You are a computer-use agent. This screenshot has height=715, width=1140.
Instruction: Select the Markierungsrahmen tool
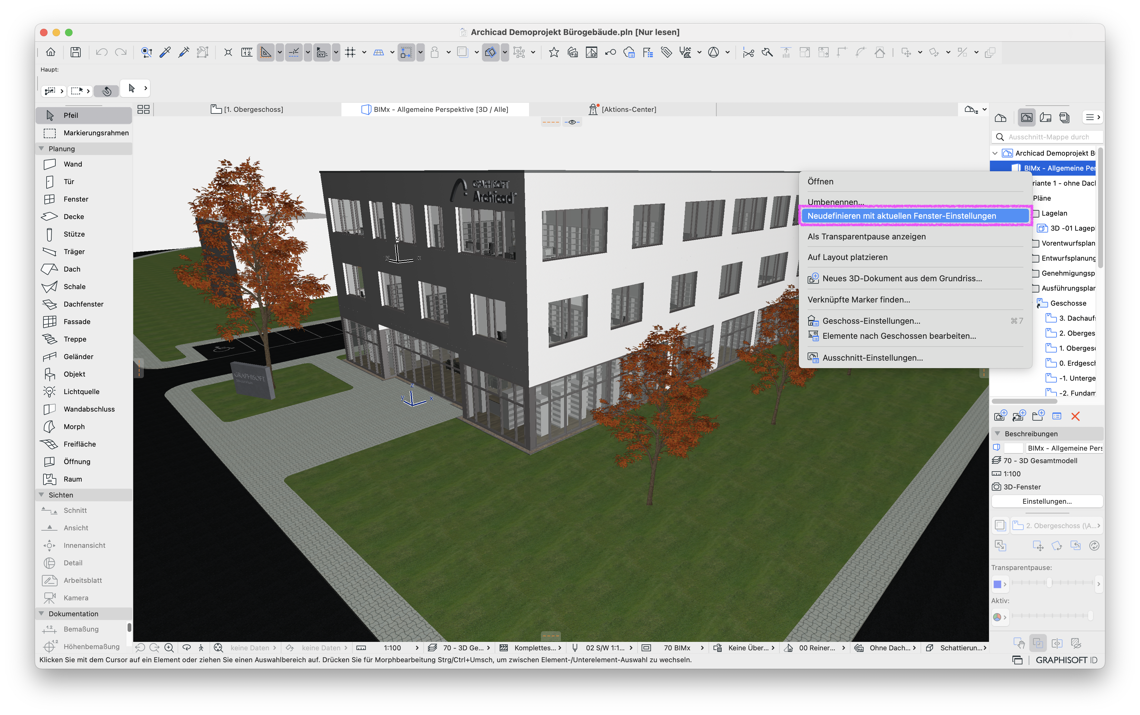(84, 133)
